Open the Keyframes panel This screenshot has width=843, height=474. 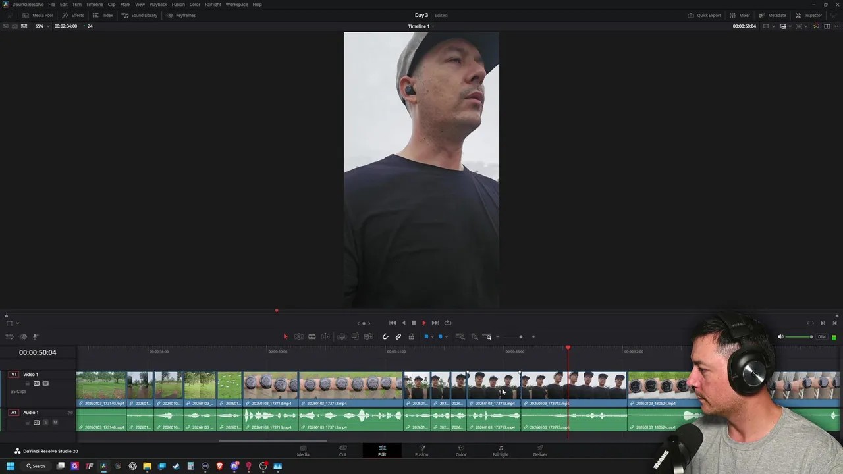pos(181,15)
